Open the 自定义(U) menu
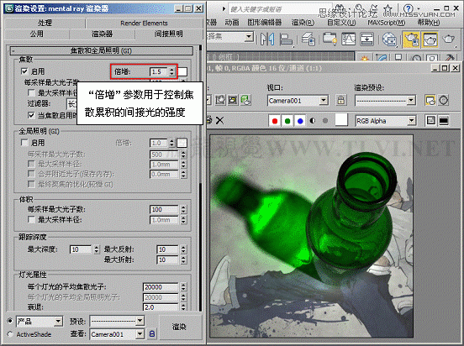The width and height of the screenshot is (464, 346). [341, 23]
